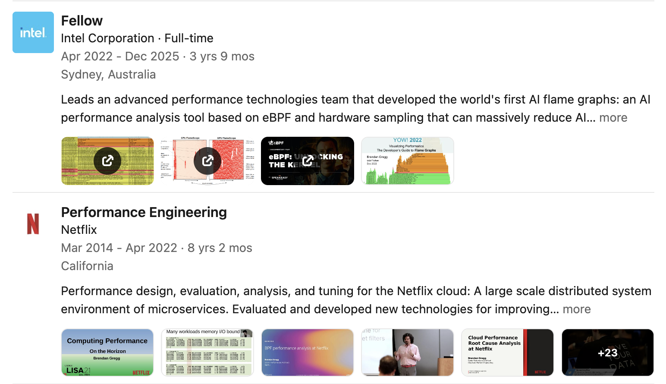
Task: Expand Netflix description with 'more'
Action: [x=576, y=309]
